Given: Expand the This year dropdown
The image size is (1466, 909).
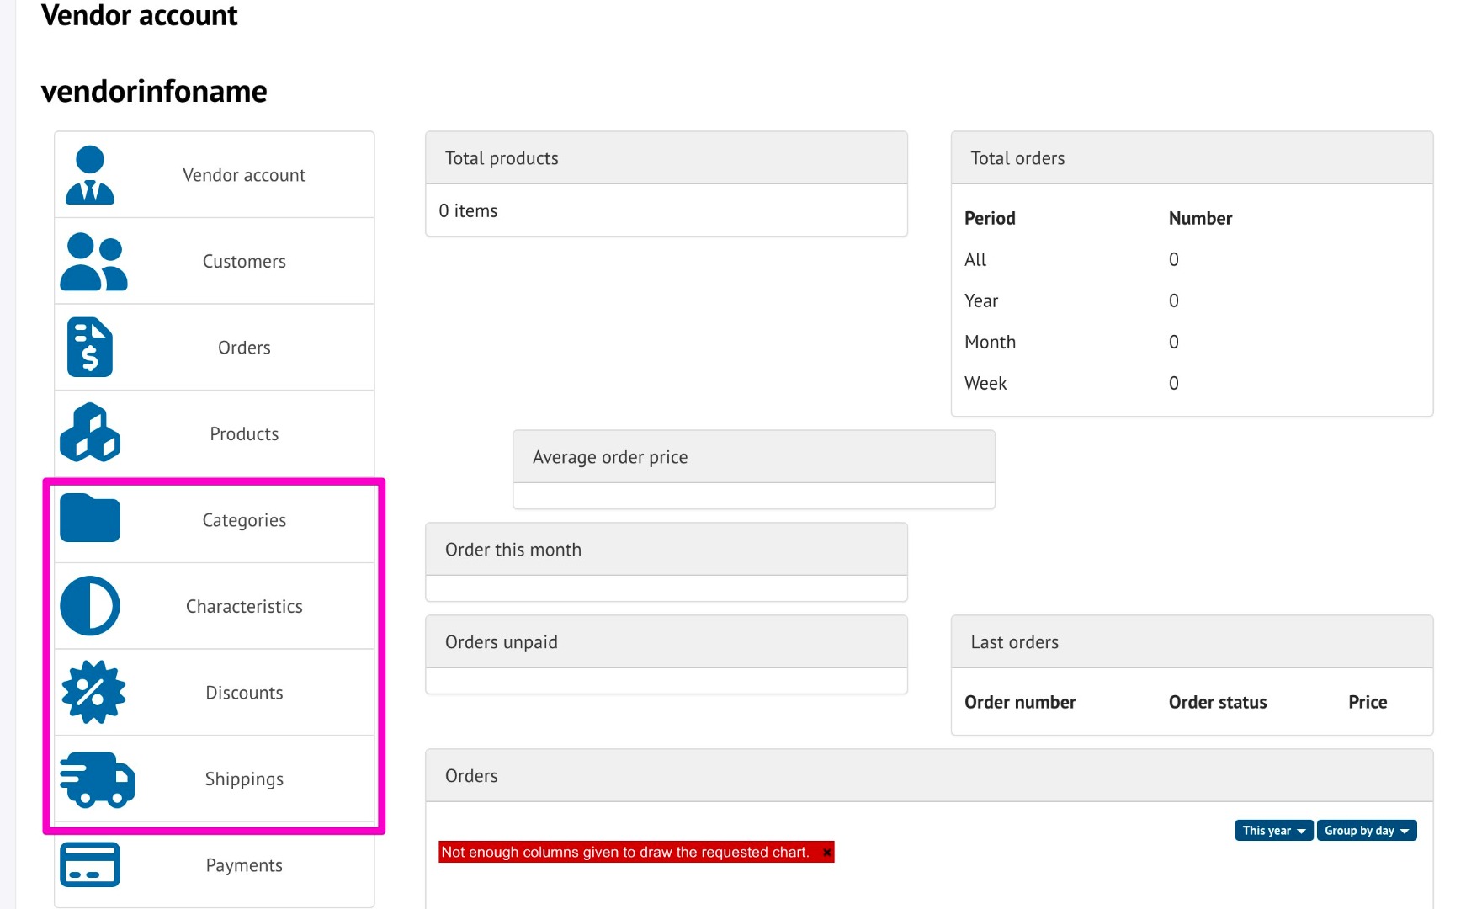Looking at the screenshot, I should tap(1273, 831).
